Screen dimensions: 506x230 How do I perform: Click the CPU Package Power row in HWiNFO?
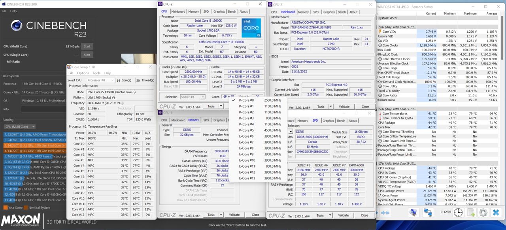pyautogui.click(x=438, y=191)
